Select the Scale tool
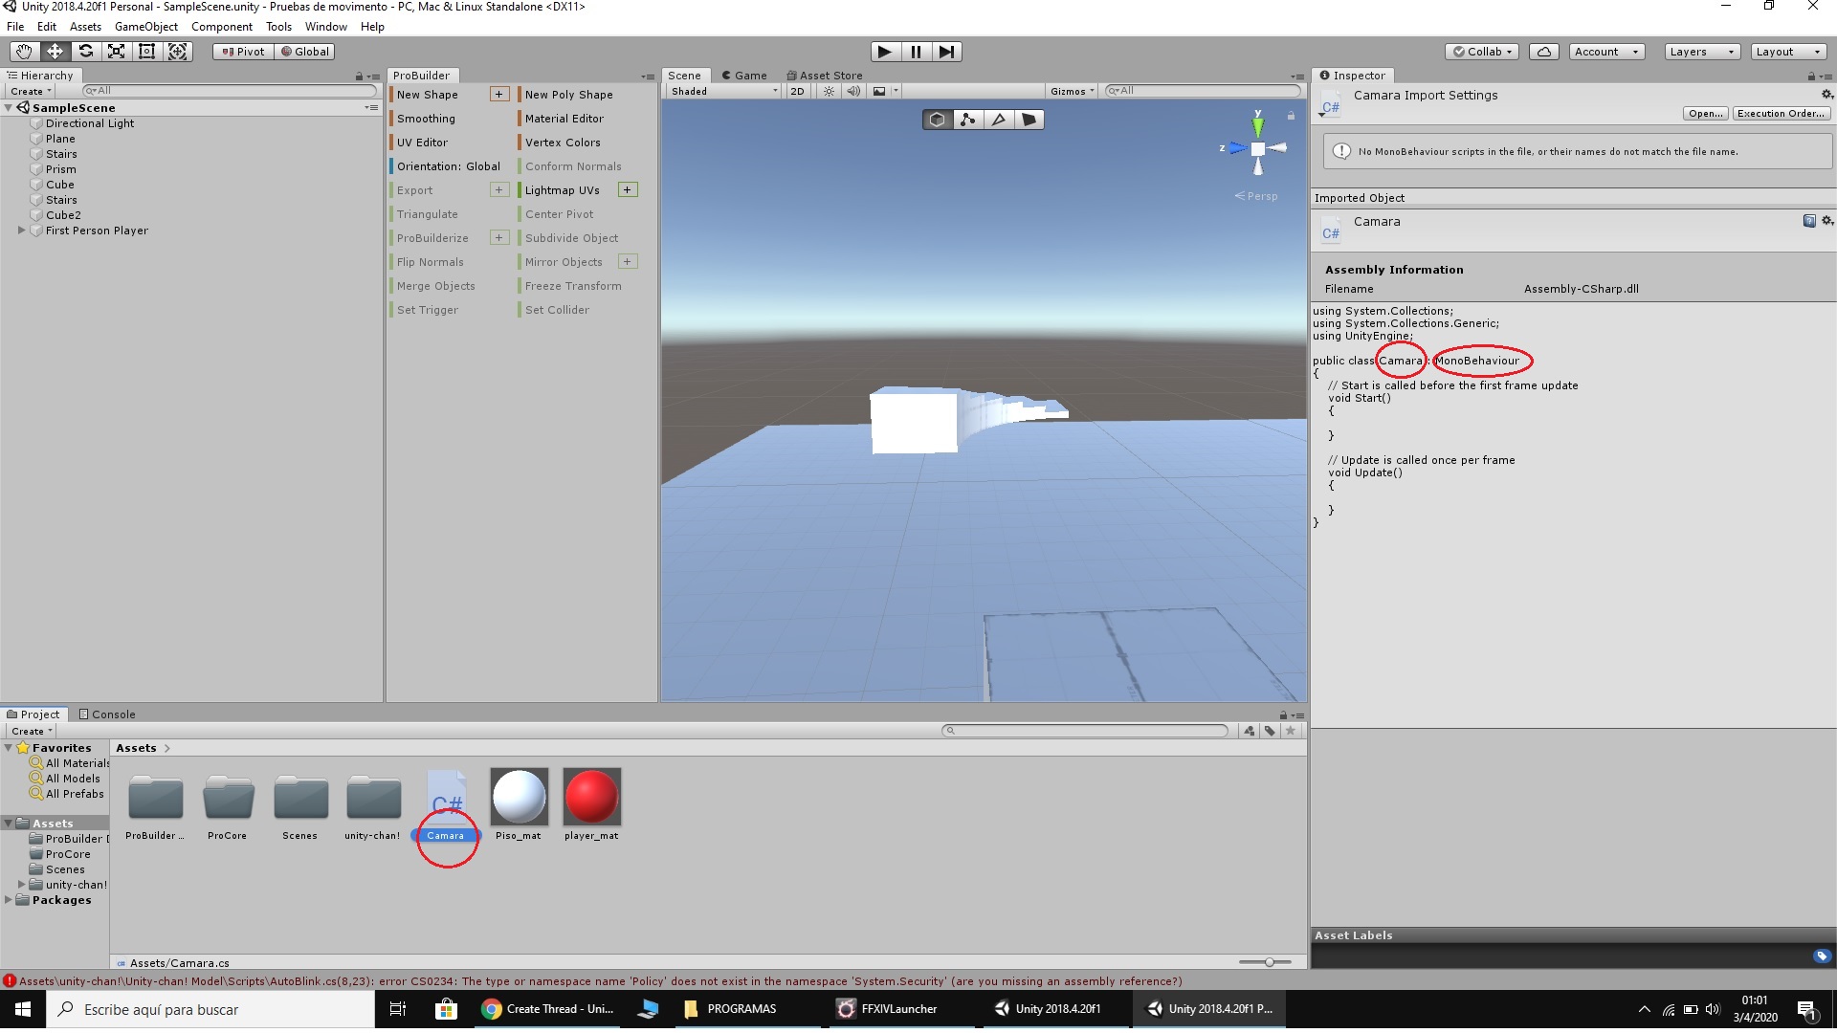 pos(117,52)
